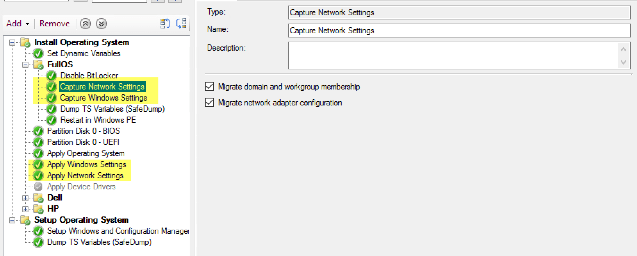Image resolution: width=637 pixels, height=256 pixels.
Task: Click the green check icon beside Disable BitLocker
Action: point(51,76)
